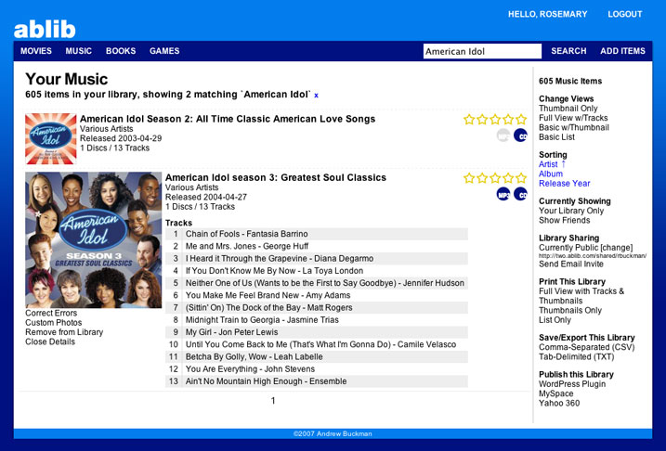The width and height of the screenshot is (666, 451).
Task: Click the fifth rating star for Season 3 album
Action: coord(521,178)
